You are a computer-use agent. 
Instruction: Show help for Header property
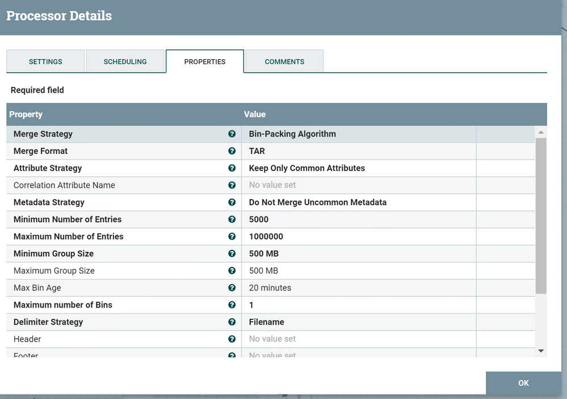232,339
